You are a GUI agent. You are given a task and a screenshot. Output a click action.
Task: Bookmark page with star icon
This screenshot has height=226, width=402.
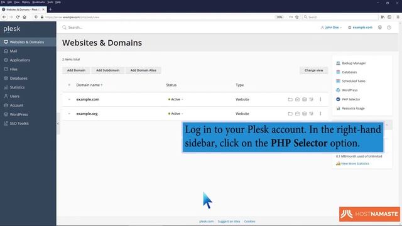(297, 17)
